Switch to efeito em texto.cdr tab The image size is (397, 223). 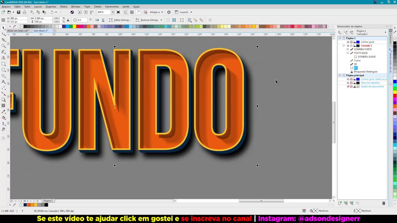[18, 31]
